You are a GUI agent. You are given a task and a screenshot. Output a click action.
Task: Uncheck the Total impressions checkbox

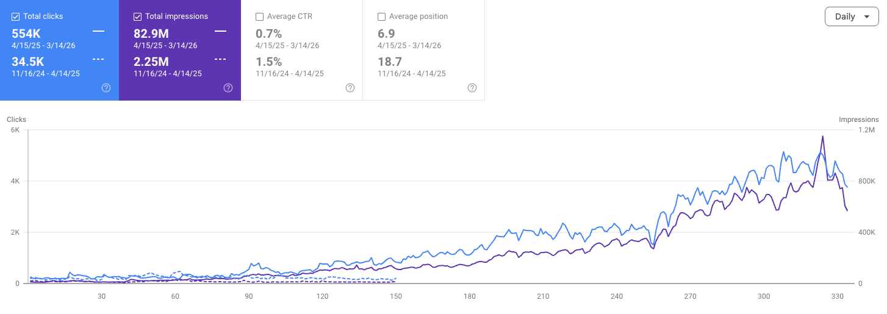point(138,16)
